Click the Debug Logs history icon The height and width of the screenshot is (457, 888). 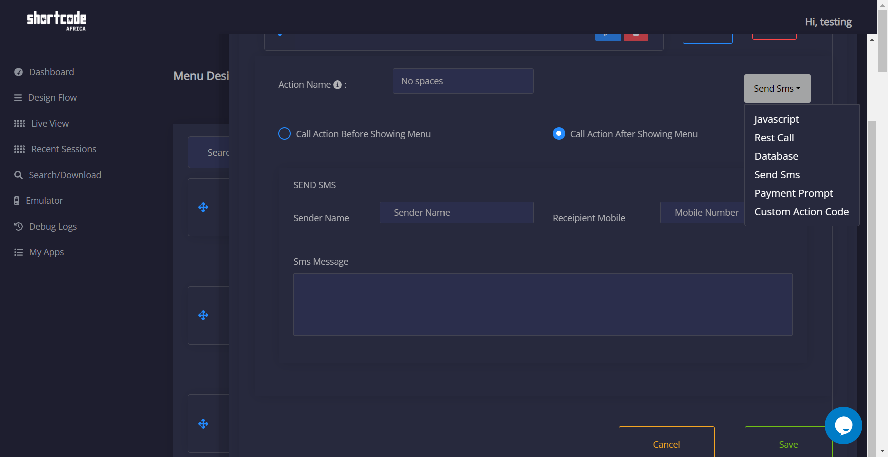click(19, 227)
